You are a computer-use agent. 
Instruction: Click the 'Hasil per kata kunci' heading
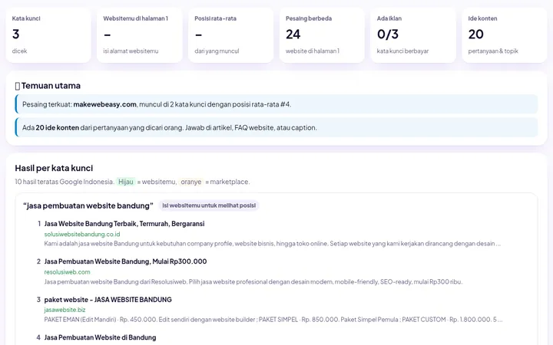point(54,168)
